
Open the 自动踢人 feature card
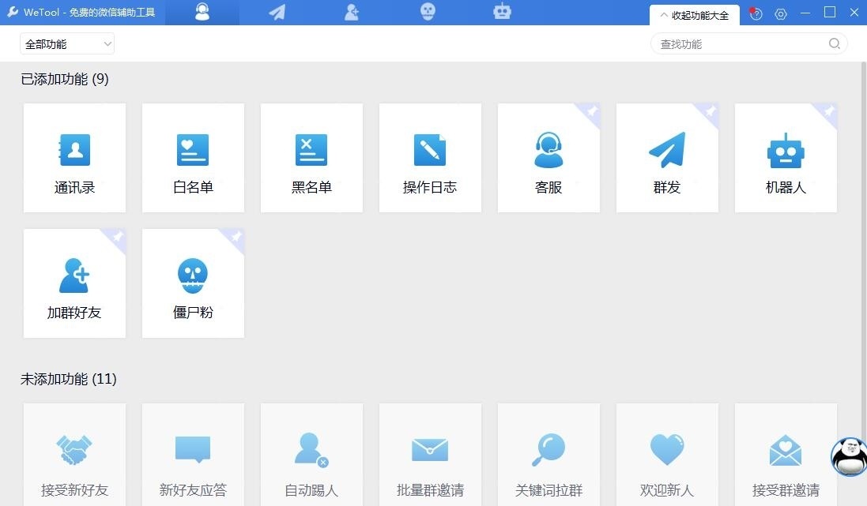(x=311, y=458)
